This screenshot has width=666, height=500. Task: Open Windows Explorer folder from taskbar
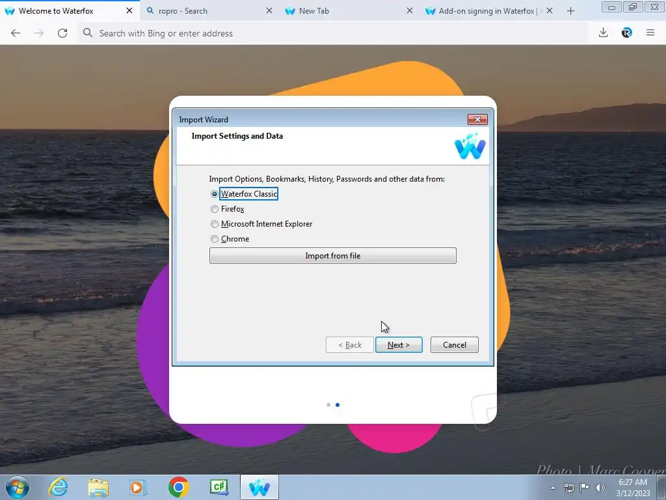click(x=98, y=487)
